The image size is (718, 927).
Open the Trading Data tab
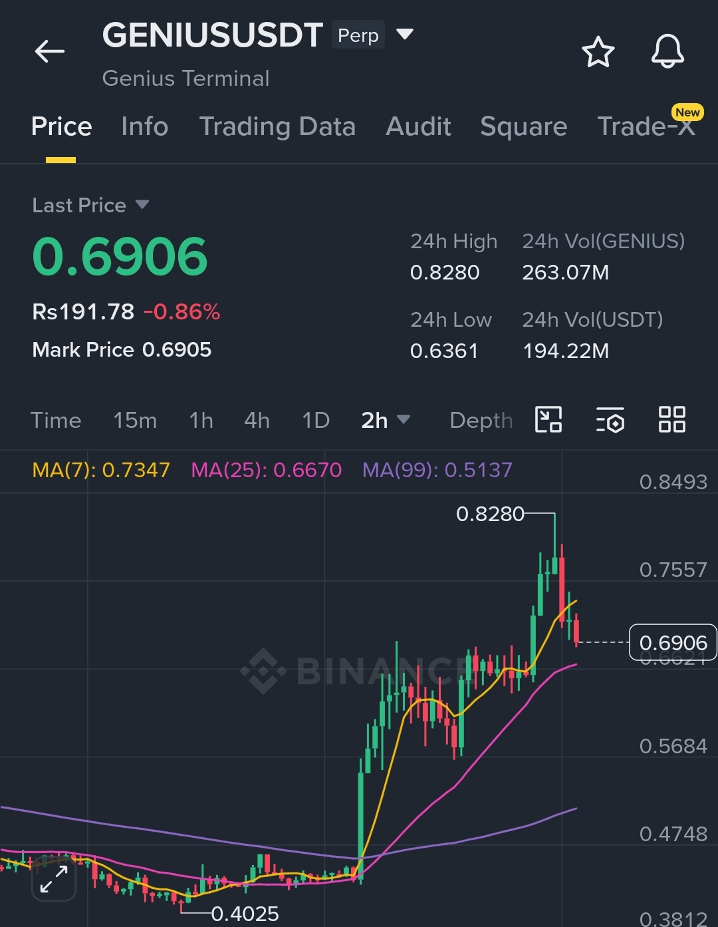[277, 126]
